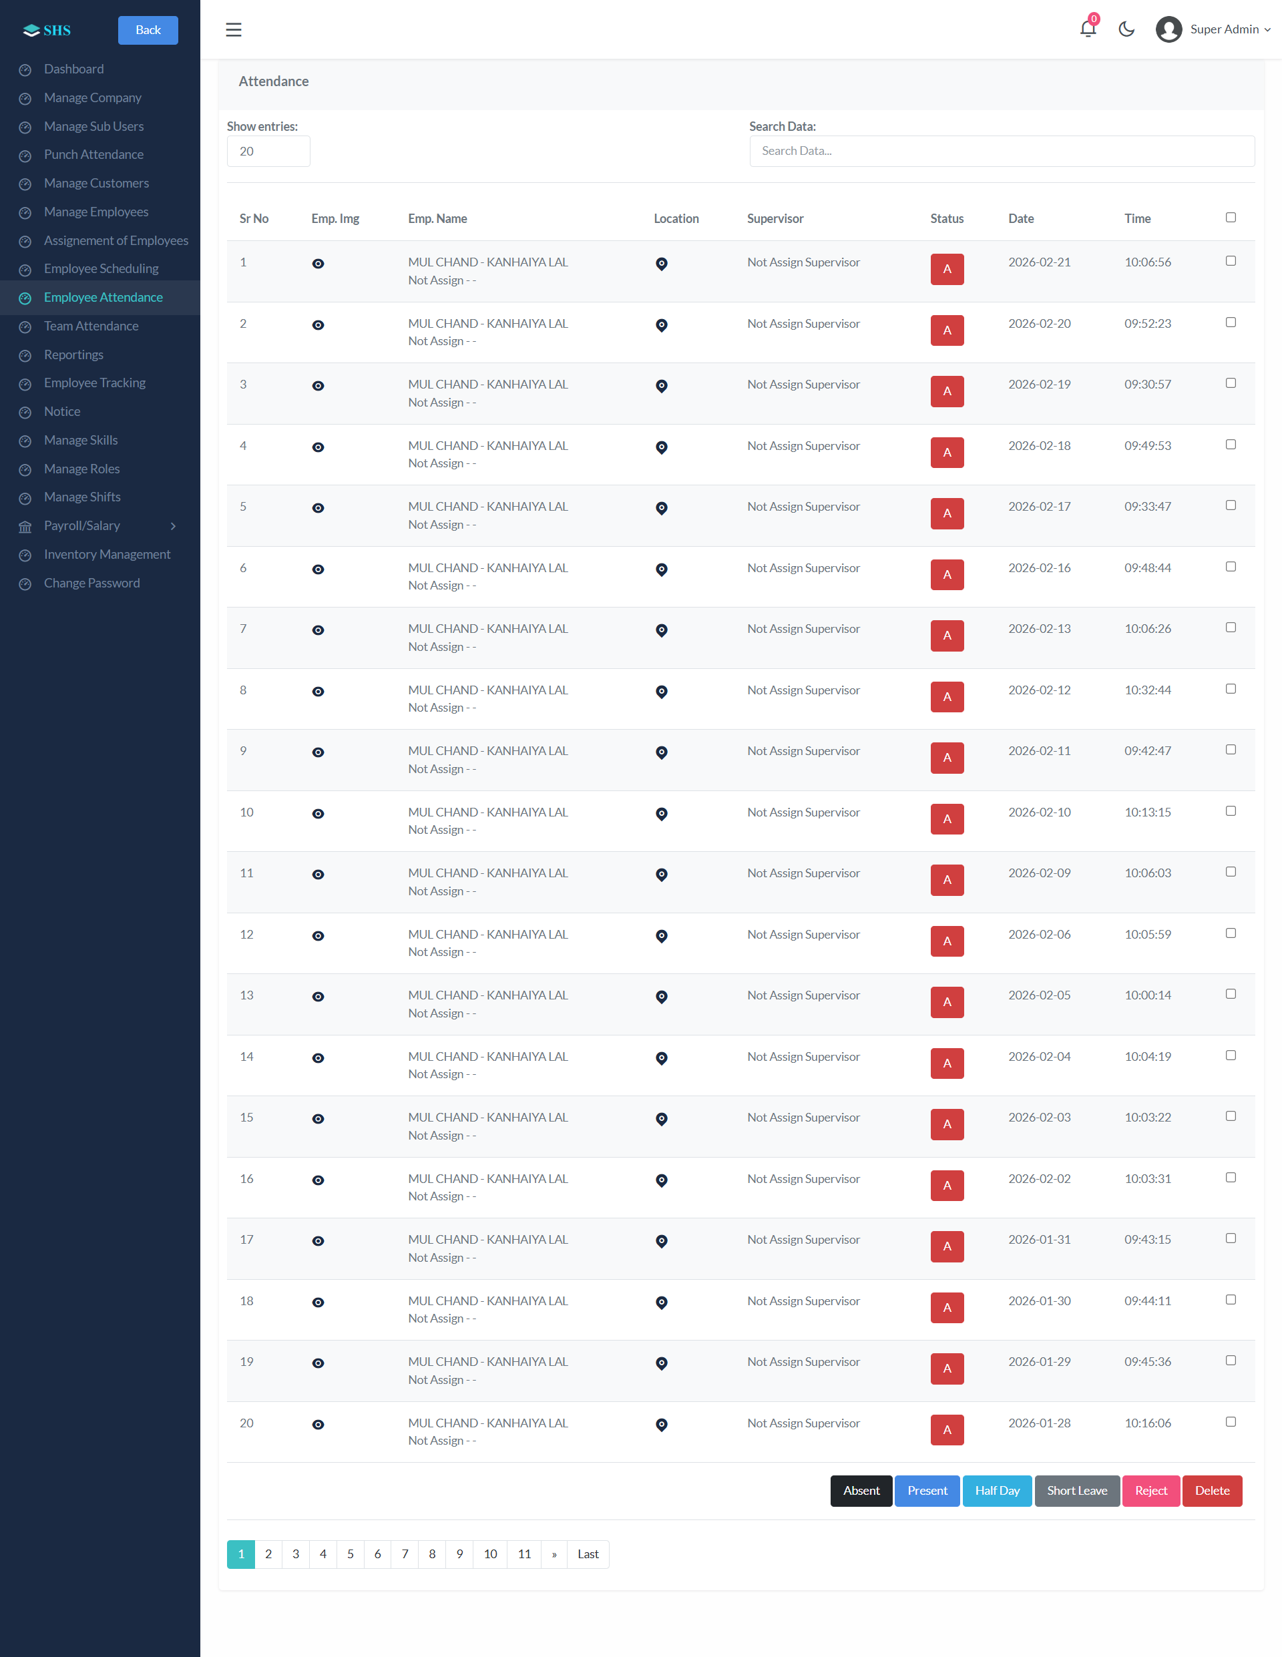Click the Super Admin avatar icon

coord(1169,29)
